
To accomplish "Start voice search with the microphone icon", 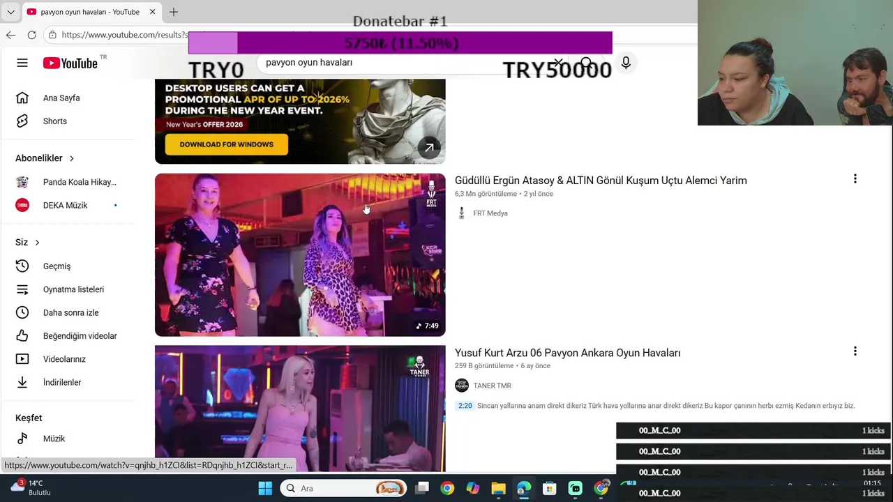I will [x=626, y=63].
